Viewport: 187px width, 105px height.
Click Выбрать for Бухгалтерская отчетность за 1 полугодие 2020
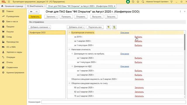(x=138, y=45)
